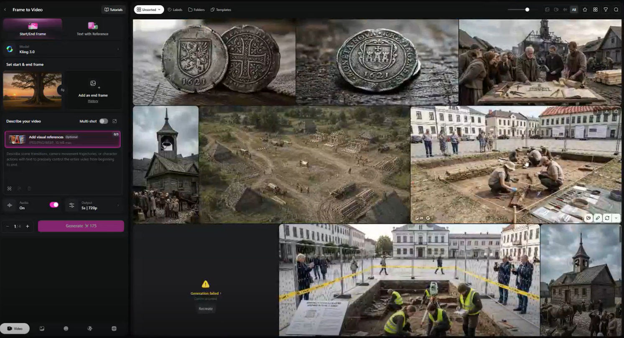This screenshot has height=338, width=624.
Task: Switch to the grid layout icon
Action: pos(595,10)
